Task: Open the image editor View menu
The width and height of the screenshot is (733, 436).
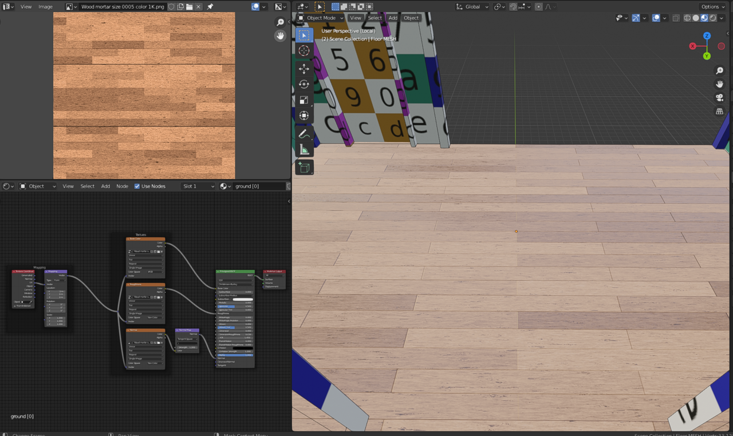Action: 26,7
